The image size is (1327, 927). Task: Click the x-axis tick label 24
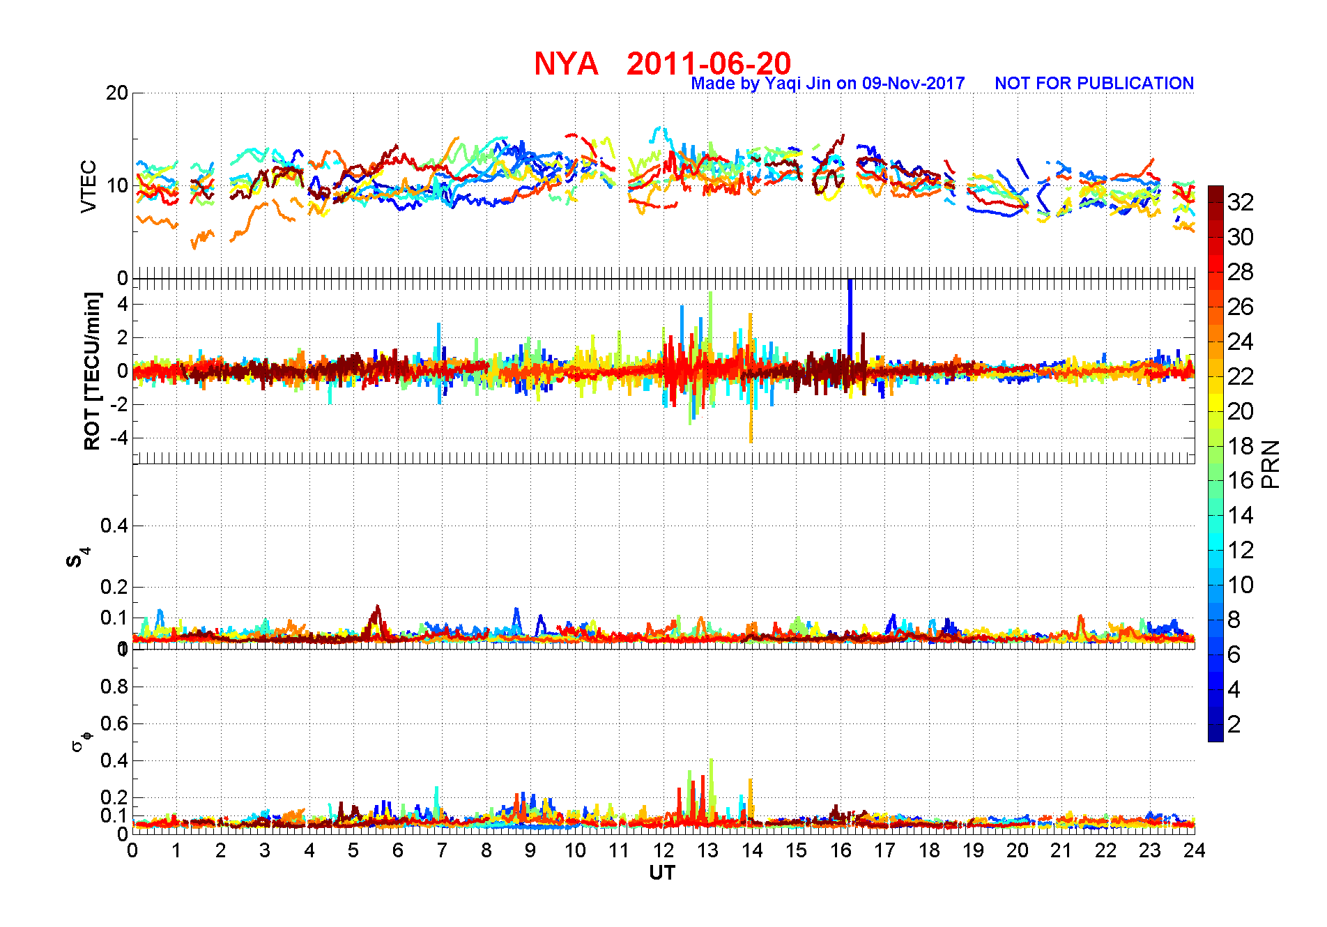tap(1194, 850)
